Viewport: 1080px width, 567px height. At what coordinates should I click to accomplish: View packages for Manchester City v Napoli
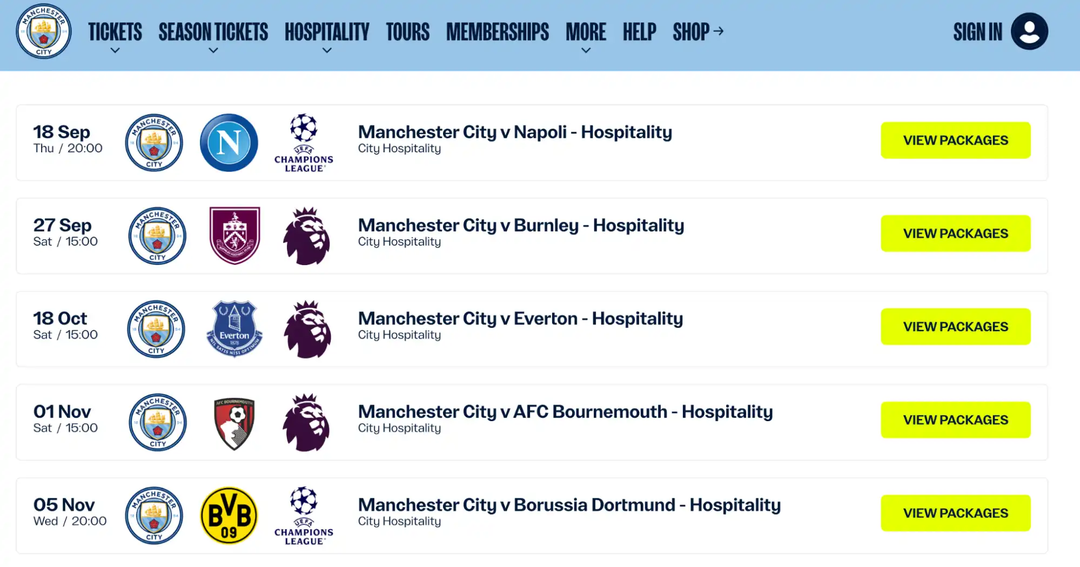[x=955, y=140]
